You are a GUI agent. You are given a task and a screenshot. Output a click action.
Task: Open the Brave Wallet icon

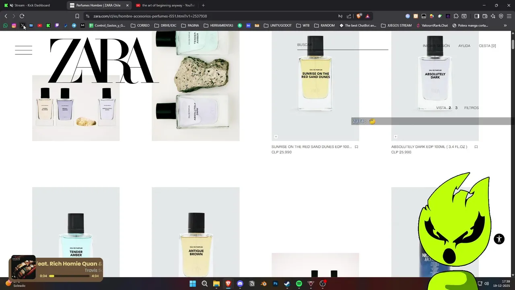pos(485,16)
